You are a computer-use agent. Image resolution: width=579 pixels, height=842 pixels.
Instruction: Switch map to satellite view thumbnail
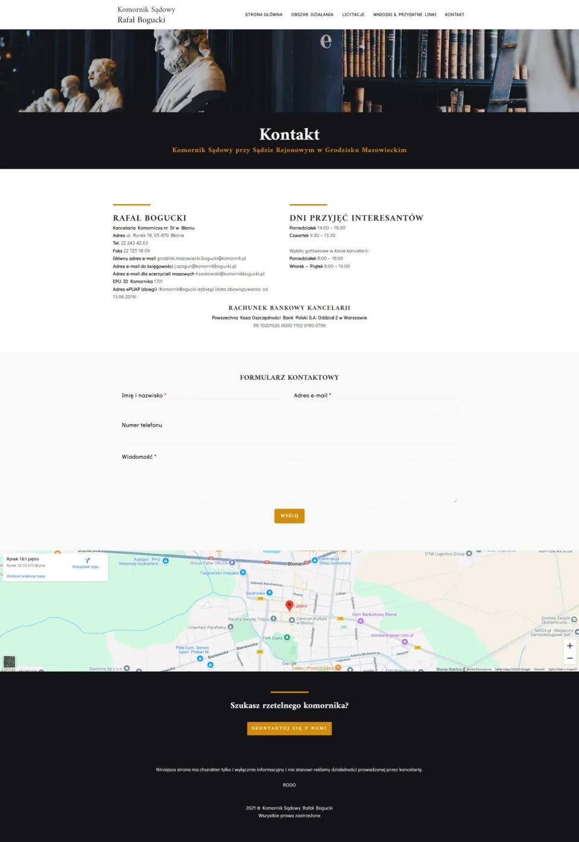click(x=10, y=661)
